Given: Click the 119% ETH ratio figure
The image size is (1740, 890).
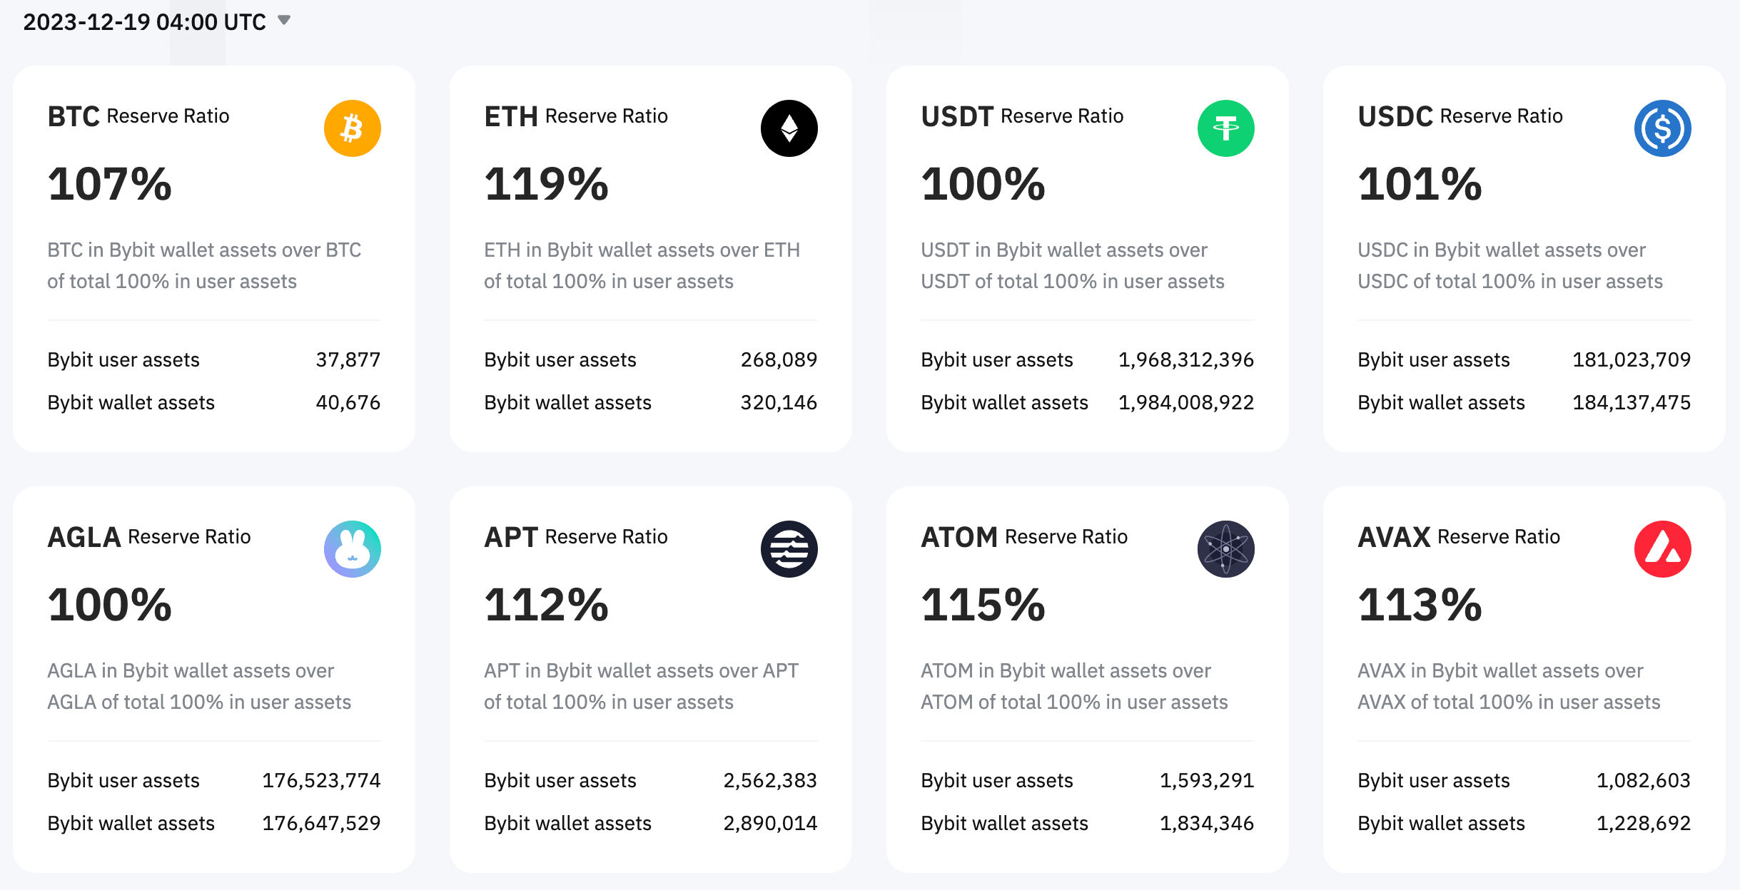Looking at the screenshot, I should [547, 184].
